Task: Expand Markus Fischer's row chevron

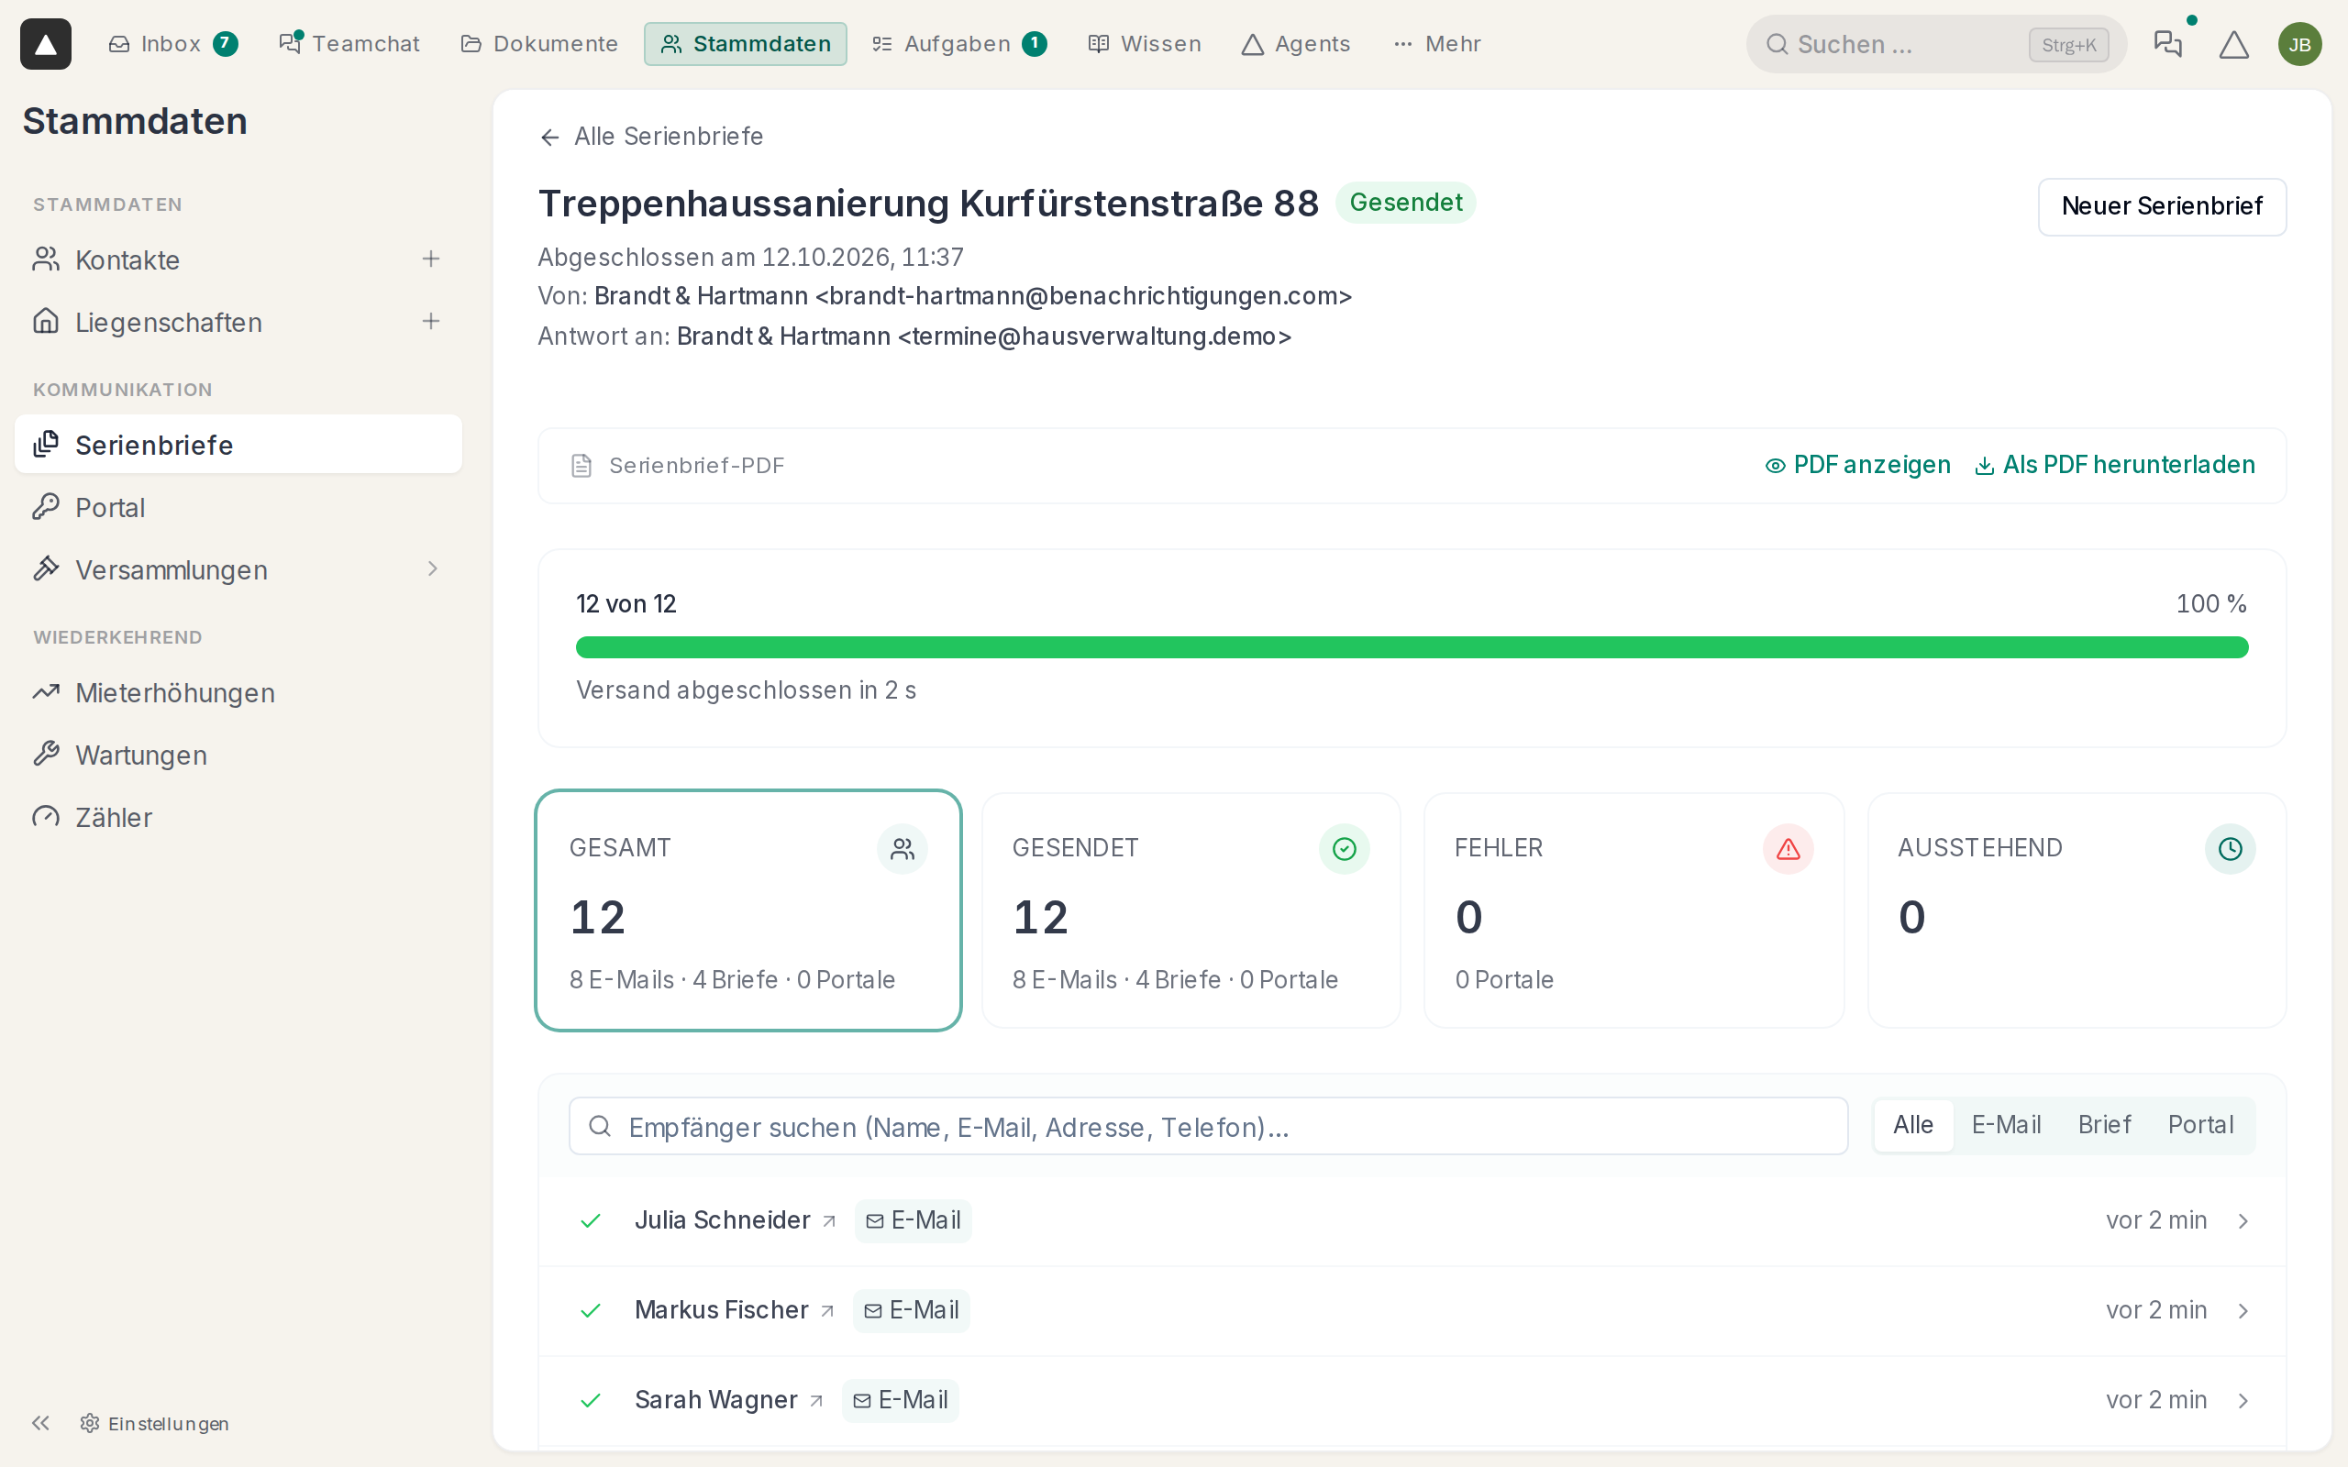Action: (x=2243, y=1311)
